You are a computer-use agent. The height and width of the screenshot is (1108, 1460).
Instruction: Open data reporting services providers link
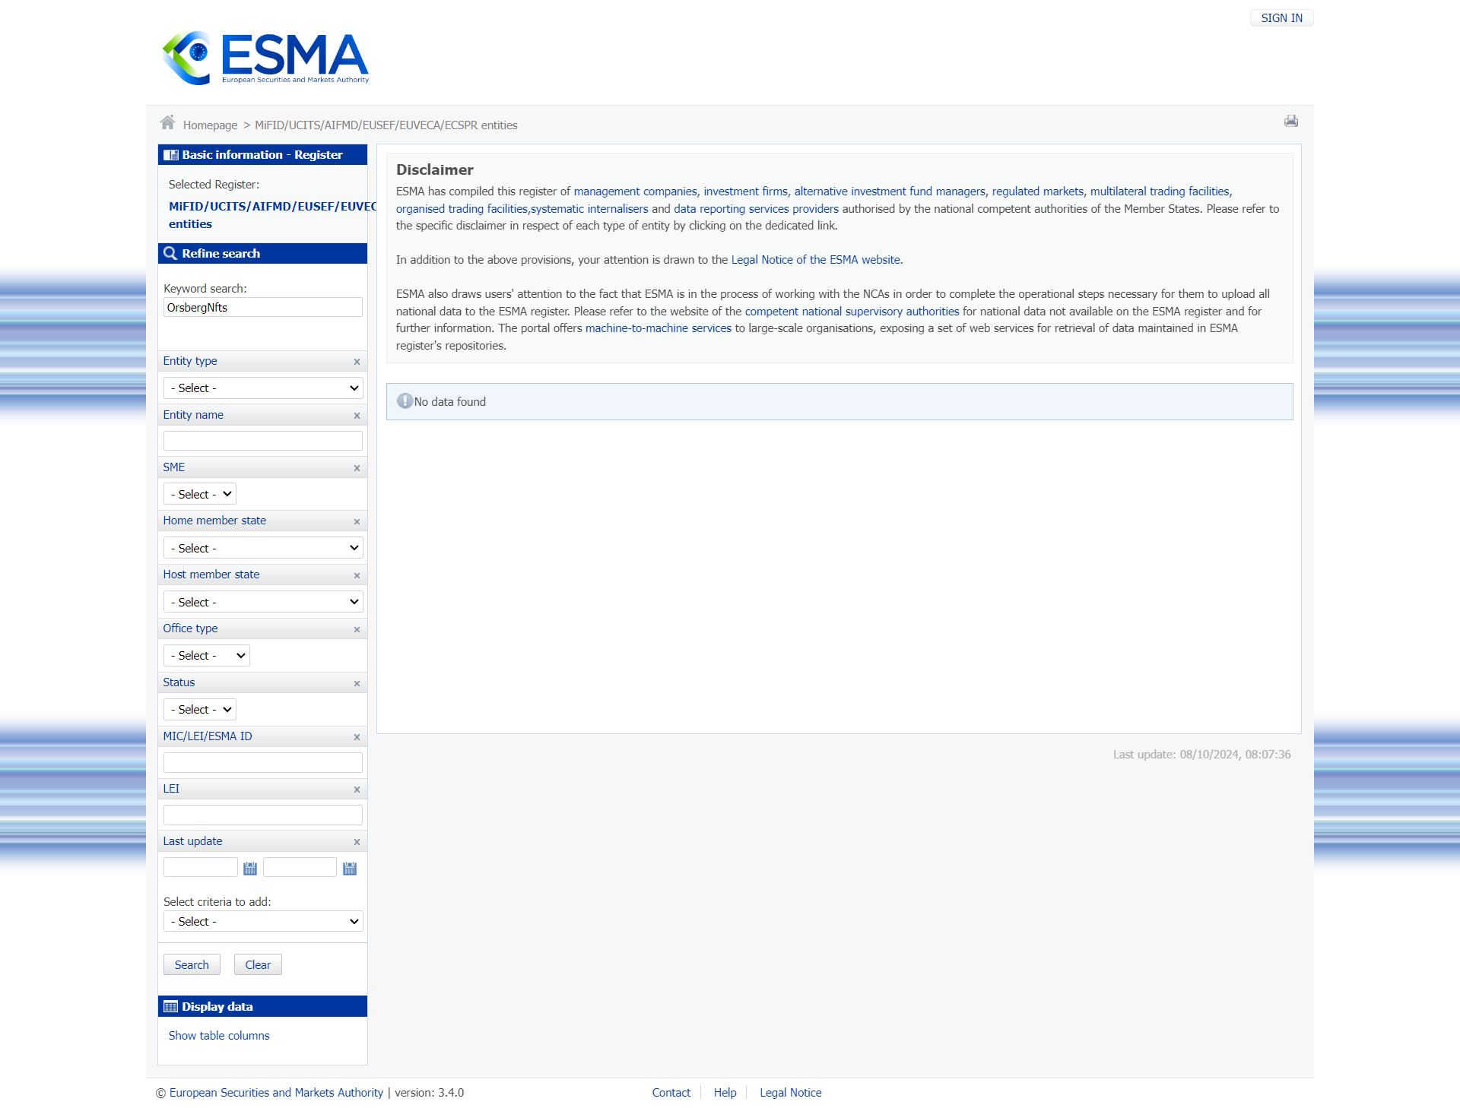coord(756,209)
